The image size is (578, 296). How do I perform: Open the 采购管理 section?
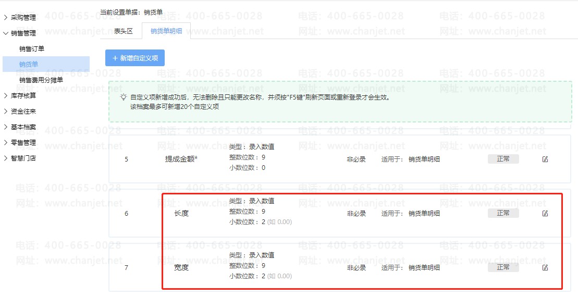tap(23, 17)
